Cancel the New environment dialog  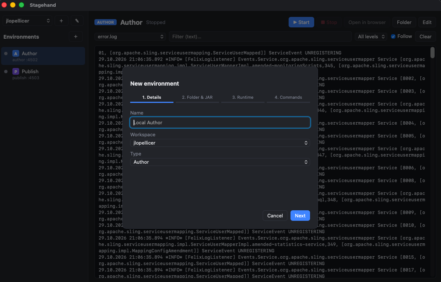(x=275, y=216)
